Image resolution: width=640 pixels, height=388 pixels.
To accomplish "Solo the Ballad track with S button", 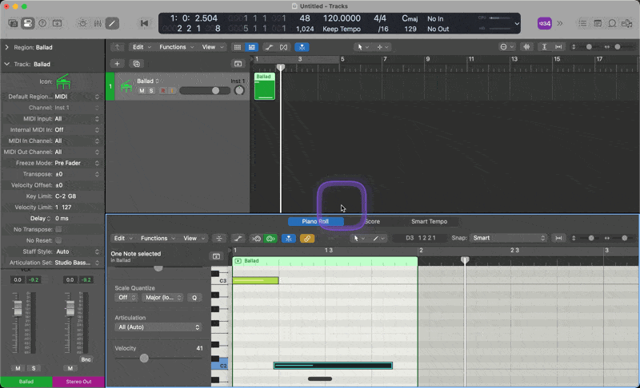I will point(150,91).
